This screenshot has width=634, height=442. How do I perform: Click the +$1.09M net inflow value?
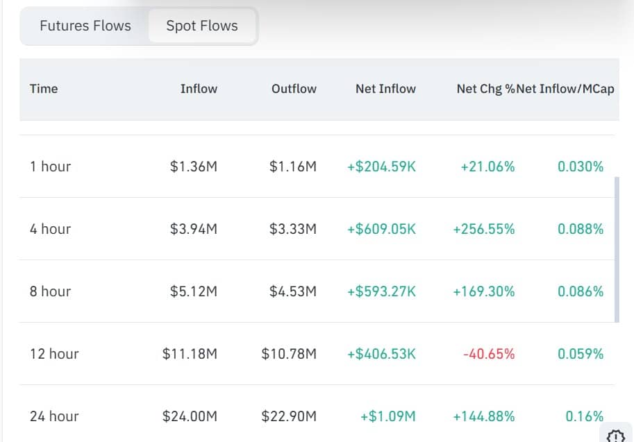click(388, 416)
